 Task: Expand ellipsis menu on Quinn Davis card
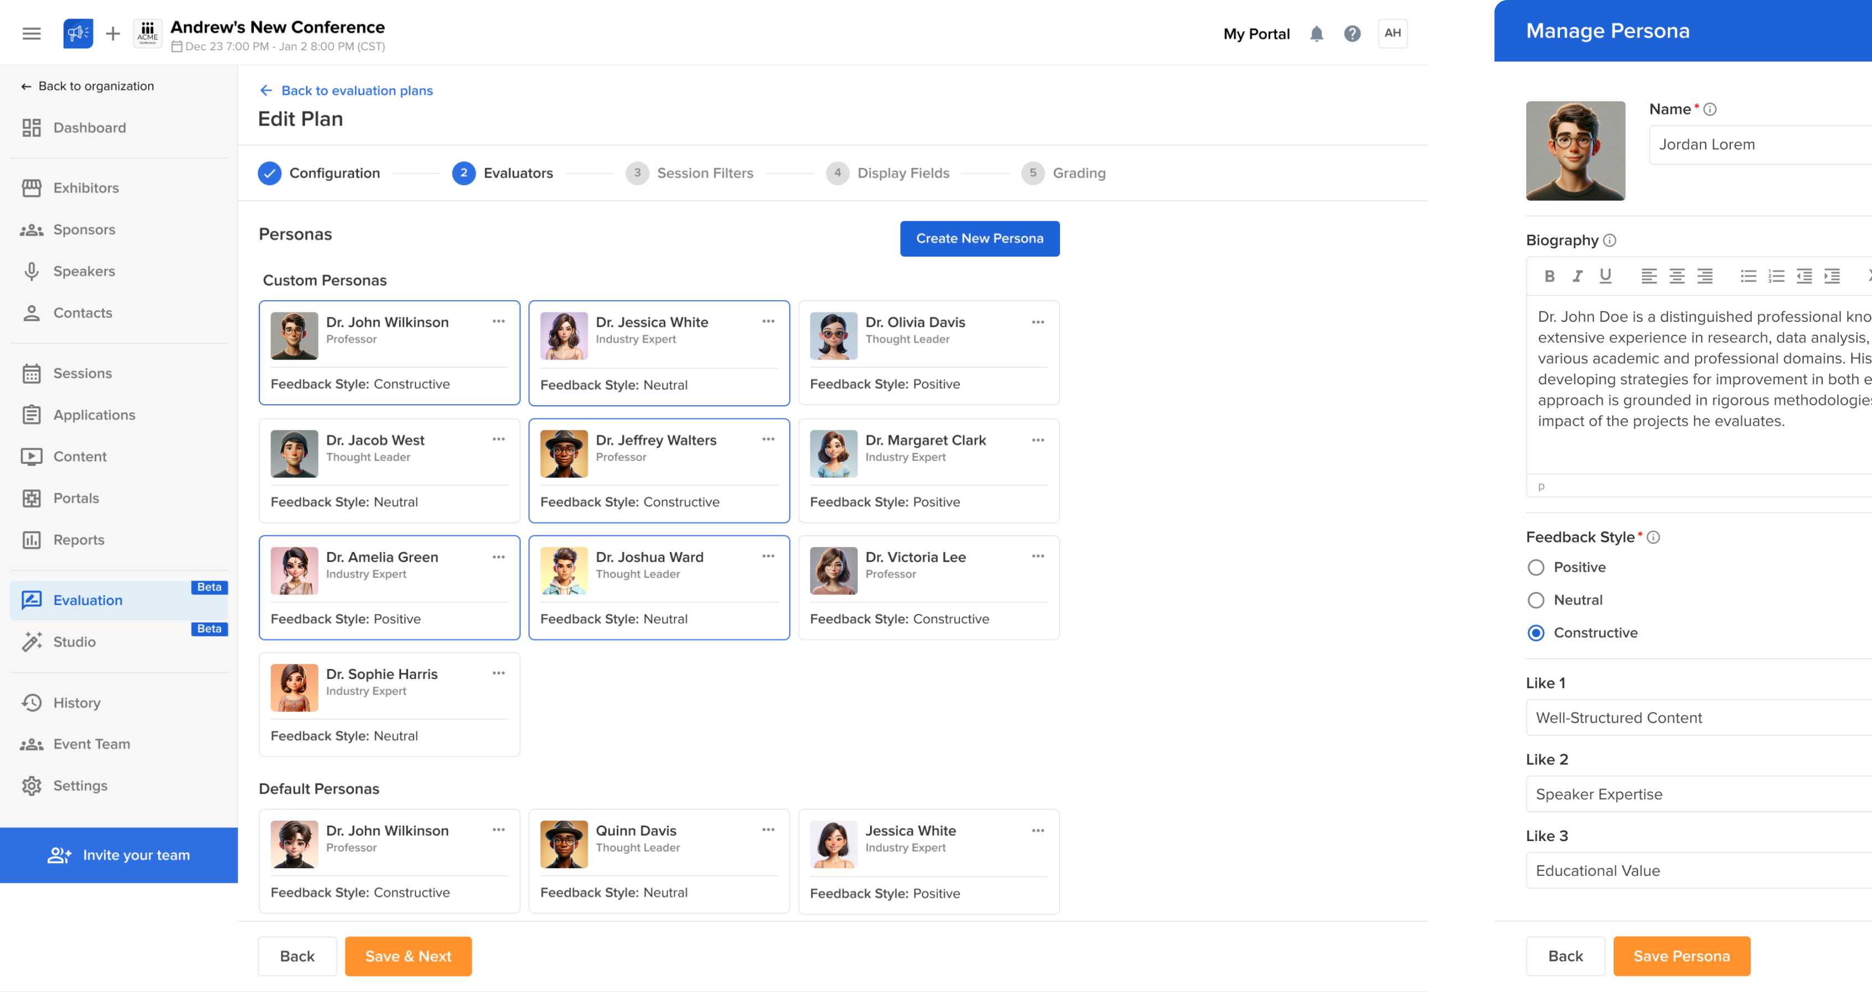pyautogui.click(x=768, y=830)
